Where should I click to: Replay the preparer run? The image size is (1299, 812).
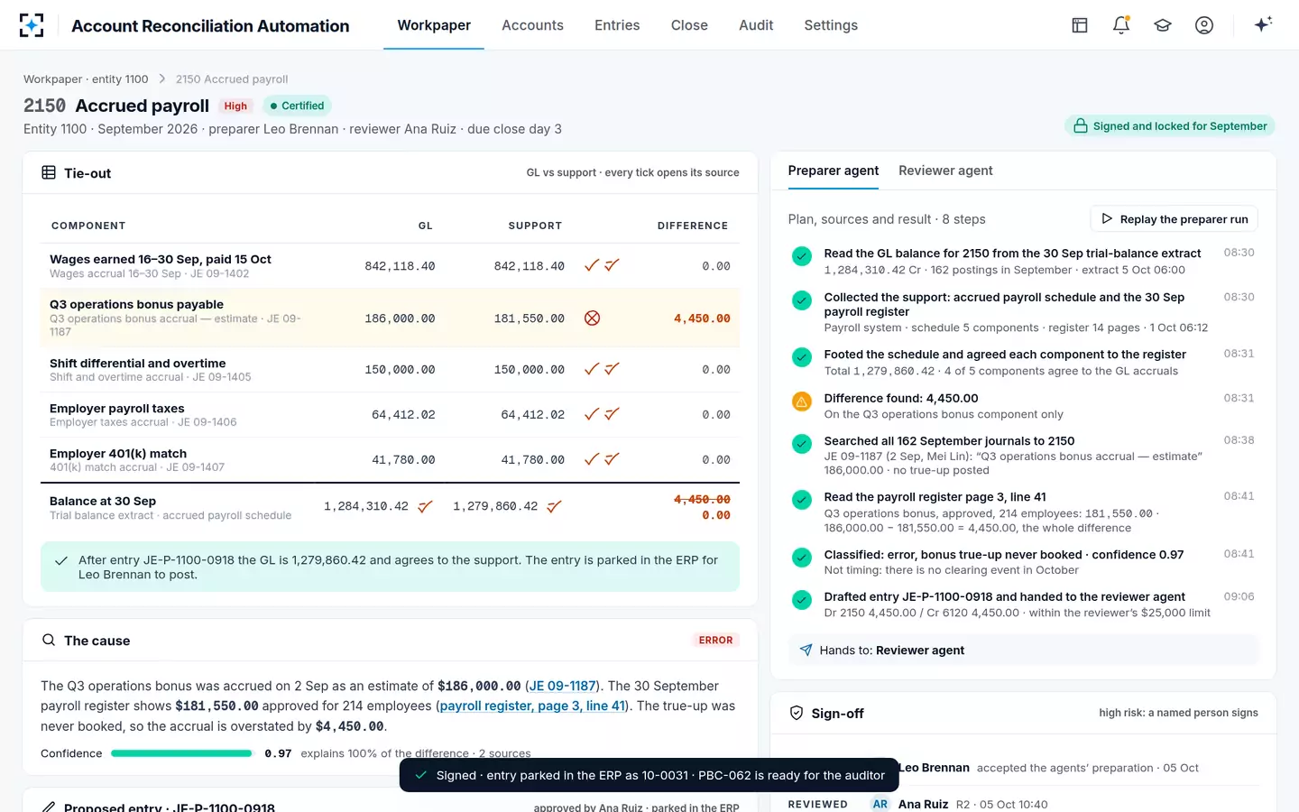point(1174,219)
